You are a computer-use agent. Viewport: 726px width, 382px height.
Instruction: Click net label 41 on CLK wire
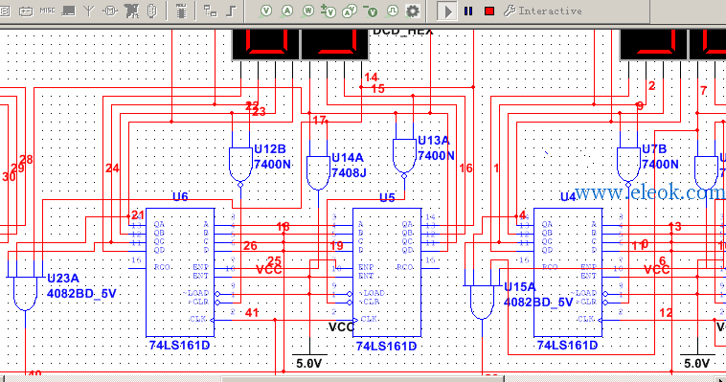[x=252, y=313]
